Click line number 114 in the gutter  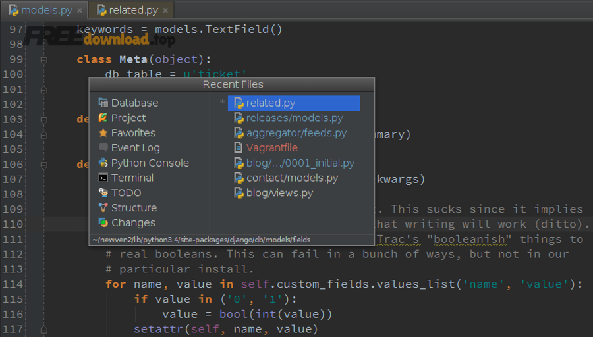(13, 284)
